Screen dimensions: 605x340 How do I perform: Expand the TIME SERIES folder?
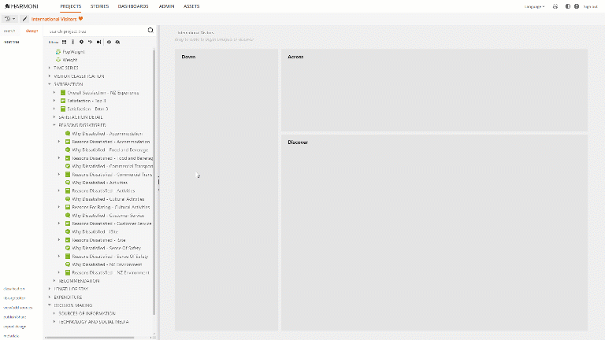pos(50,68)
